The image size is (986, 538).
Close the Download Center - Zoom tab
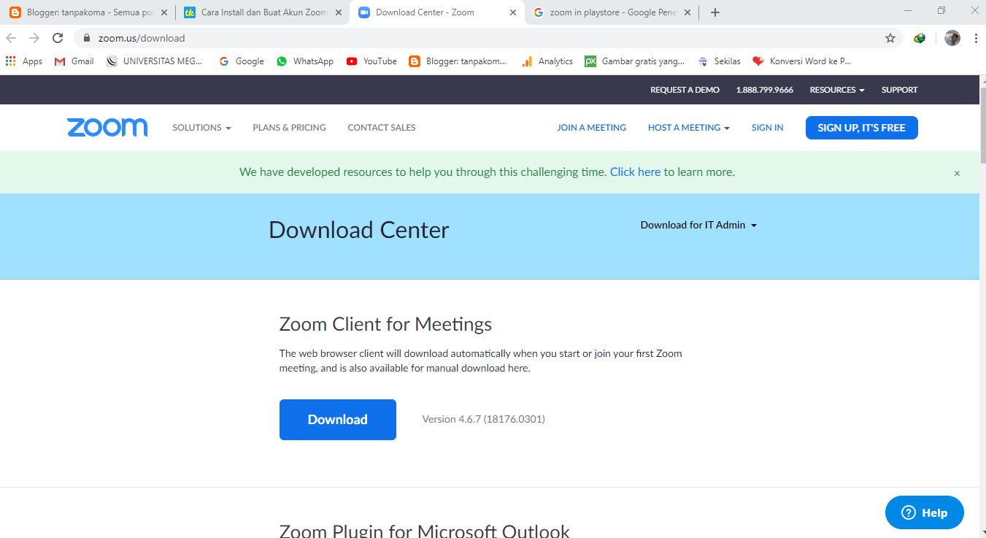[513, 12]
